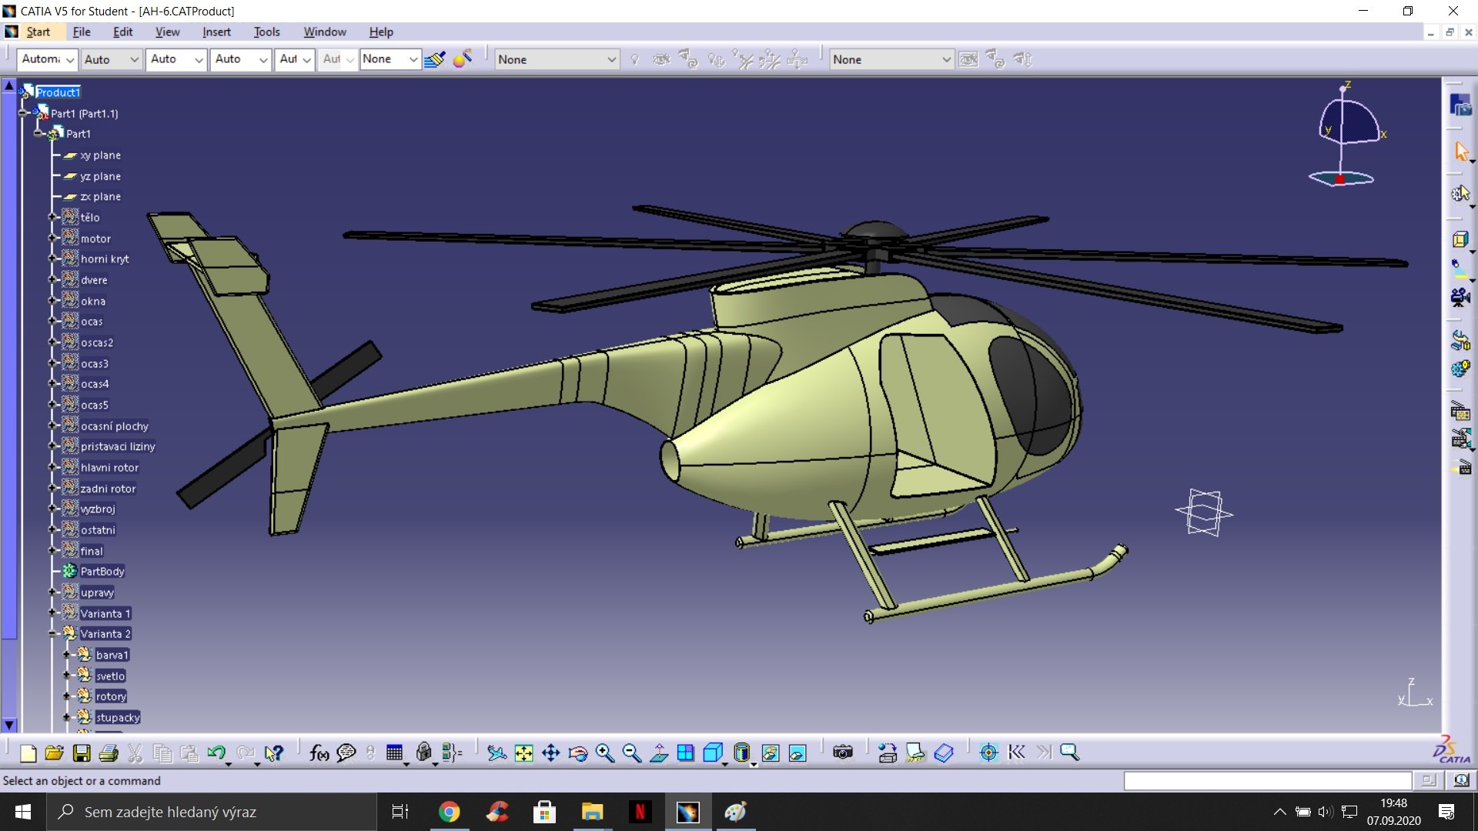The image size is (1478, 831).
Task: Click the command input field at bottom right
Action: (x=1268, y=781)
